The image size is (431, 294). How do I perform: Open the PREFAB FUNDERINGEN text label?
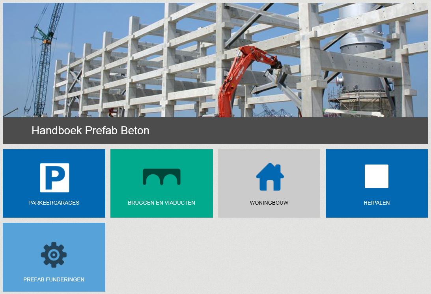[x=54, y=279]
